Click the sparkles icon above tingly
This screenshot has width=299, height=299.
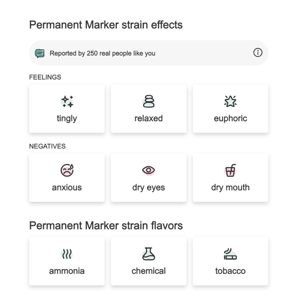click(x=67, y=101)
